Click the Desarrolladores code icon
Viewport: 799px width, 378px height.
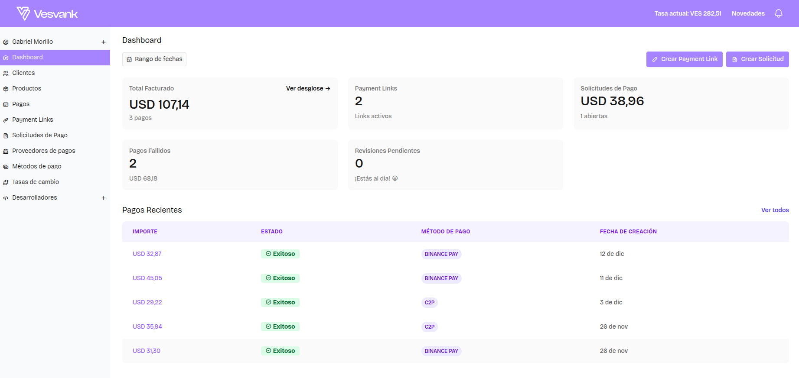[6, 198]
